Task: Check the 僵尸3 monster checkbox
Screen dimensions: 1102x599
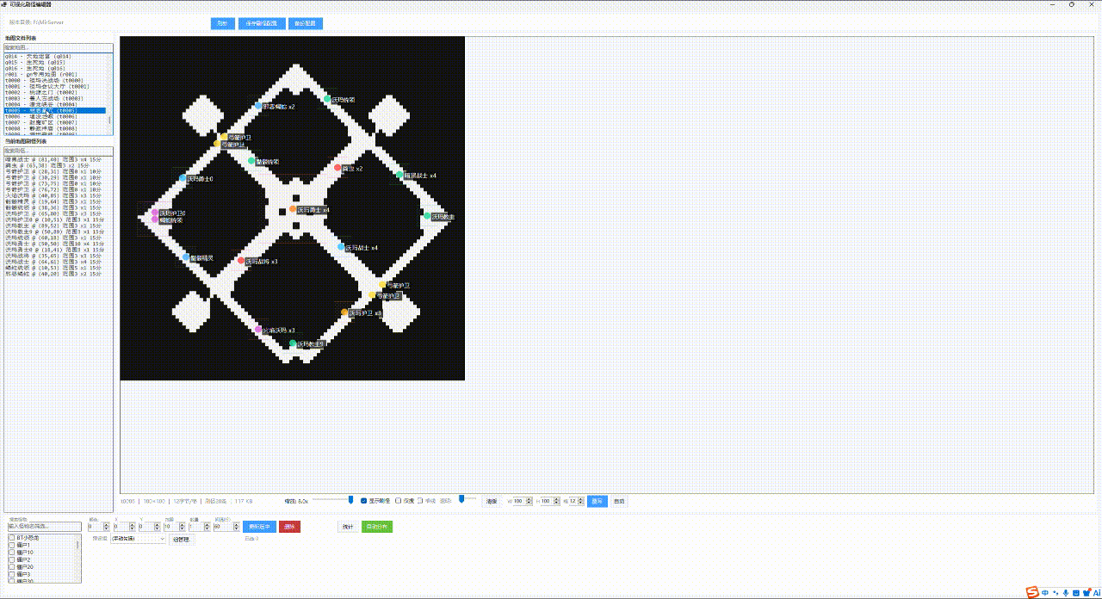Action: pos(12,574)
